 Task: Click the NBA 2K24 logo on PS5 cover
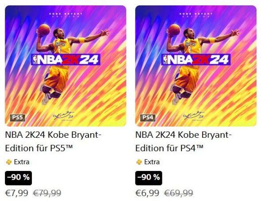[x=65, y=59]
